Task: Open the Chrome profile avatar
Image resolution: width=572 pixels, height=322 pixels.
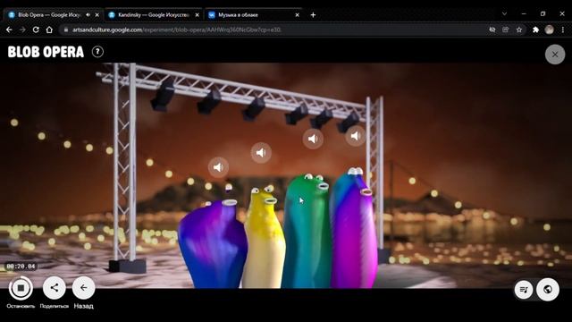Action: pyautogui.click(x=549, y=30)
